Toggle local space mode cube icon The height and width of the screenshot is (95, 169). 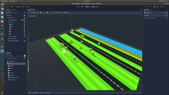coord(47,12)
